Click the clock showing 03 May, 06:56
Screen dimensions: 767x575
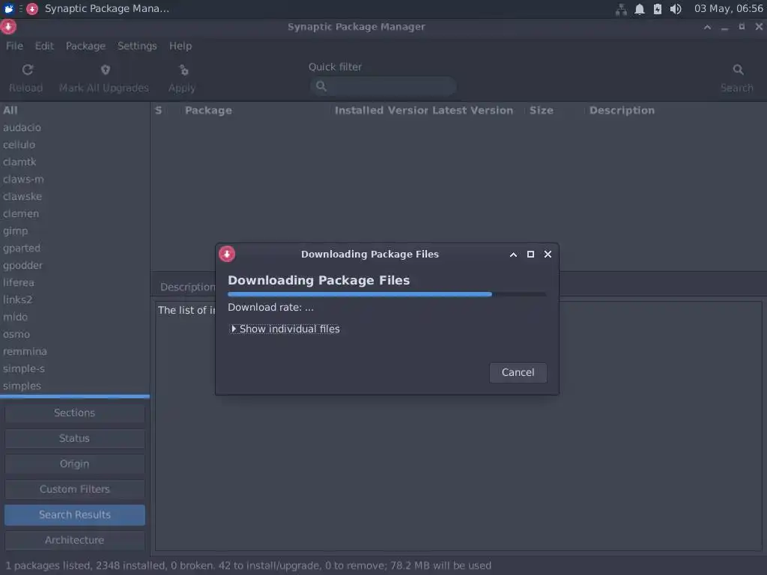tap(728, 9)
